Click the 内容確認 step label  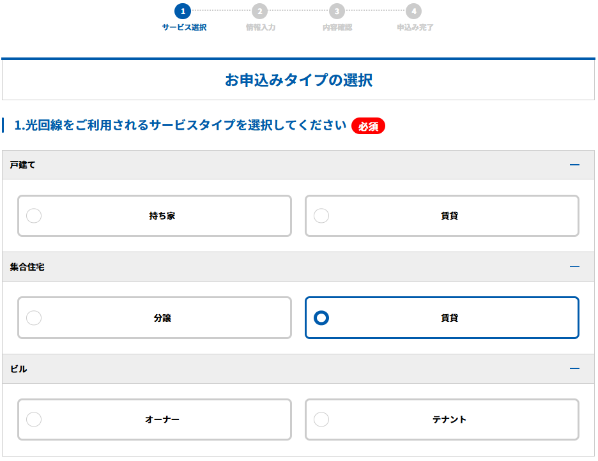[337, 27]
